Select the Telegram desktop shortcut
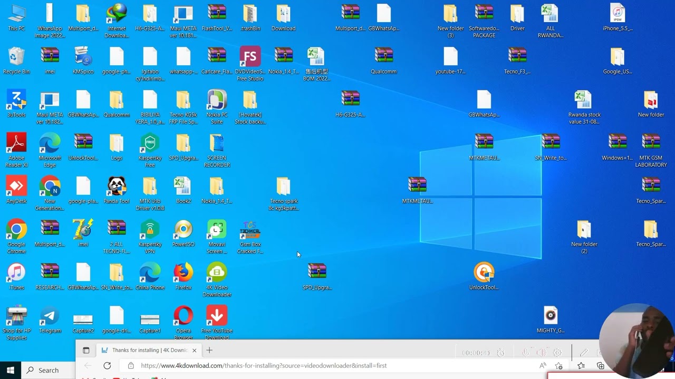 50,320
